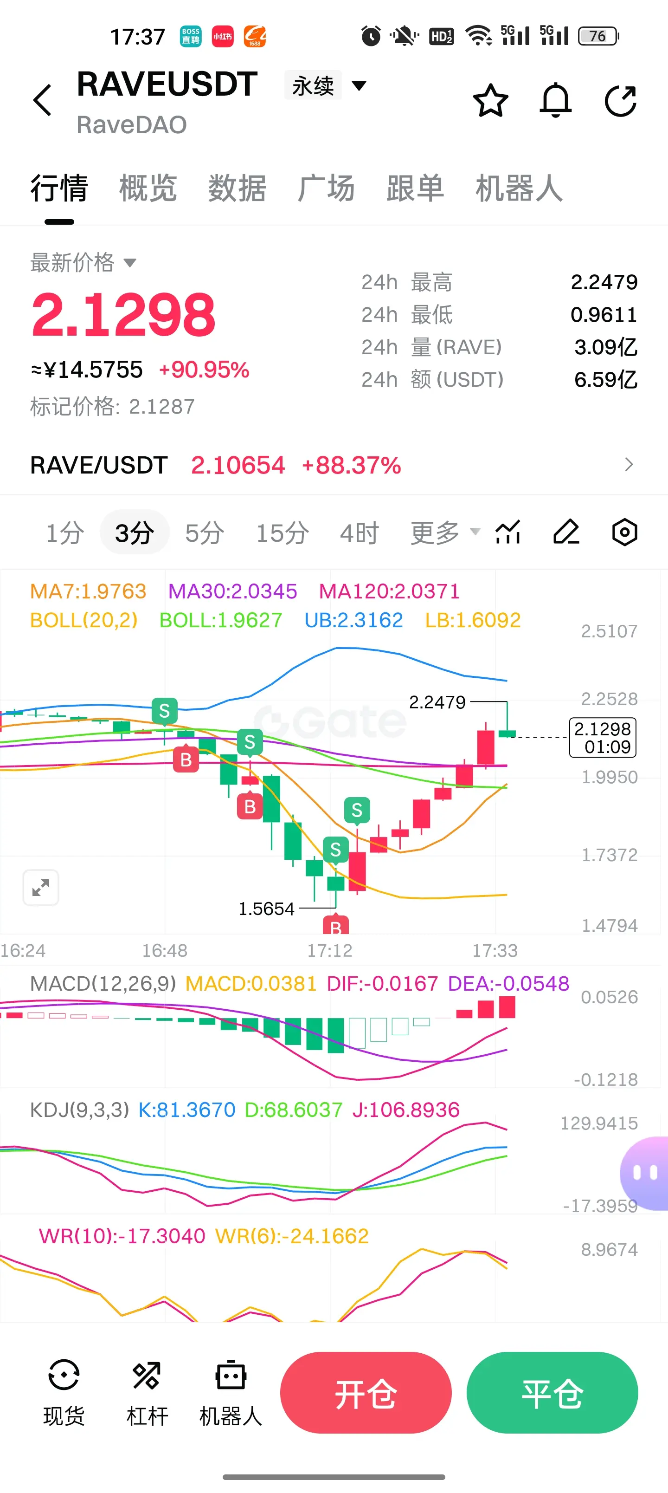The width and height of the screenshot is (668, 1493).
Task: Tap the MA30:2.0345 indicator label
Action: pyautogui.click(x=232, y=591)
